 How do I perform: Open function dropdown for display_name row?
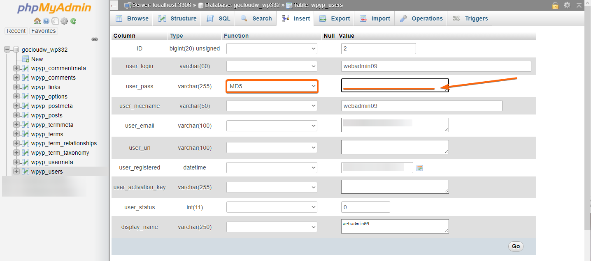(x=272, y=227)
